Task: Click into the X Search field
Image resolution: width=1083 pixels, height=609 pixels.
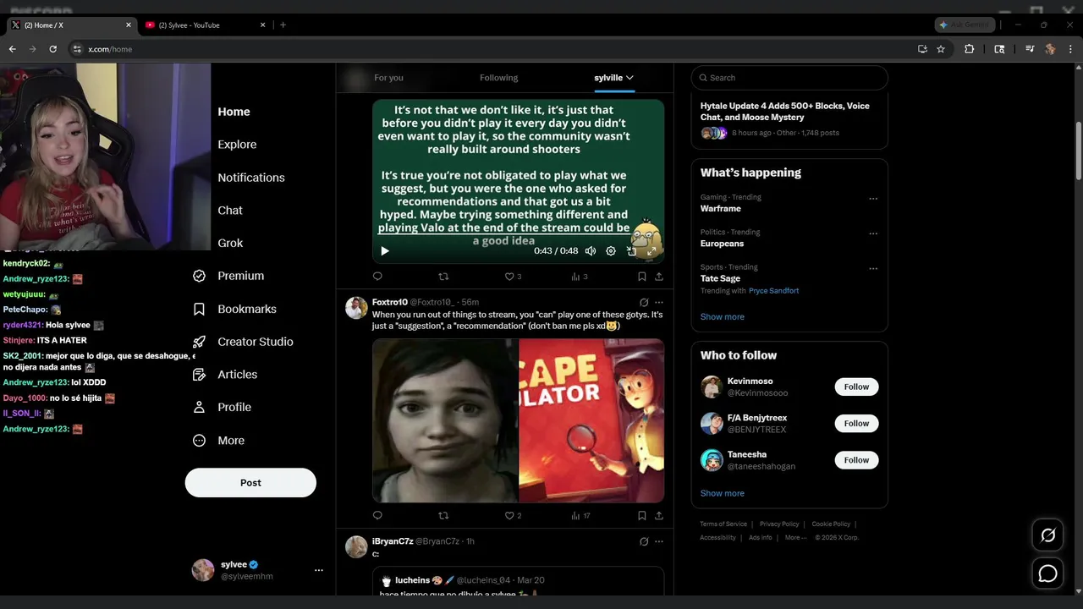Action: [789, 78]
